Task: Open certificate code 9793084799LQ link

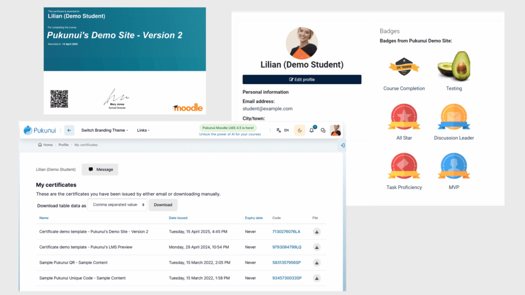Action: point(287,247)
